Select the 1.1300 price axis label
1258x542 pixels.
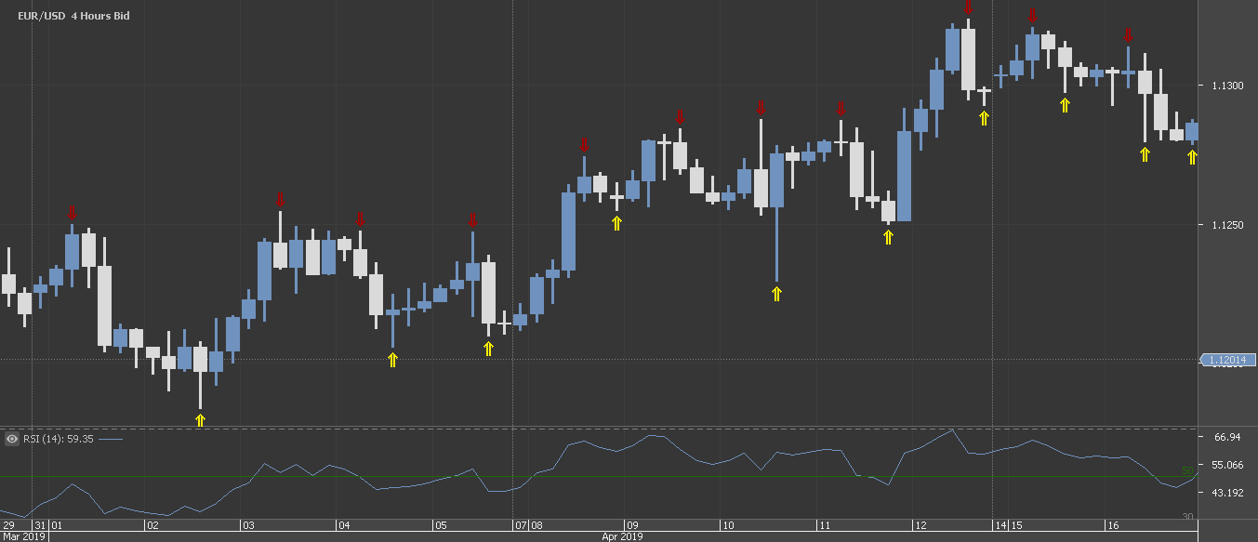1225,86
